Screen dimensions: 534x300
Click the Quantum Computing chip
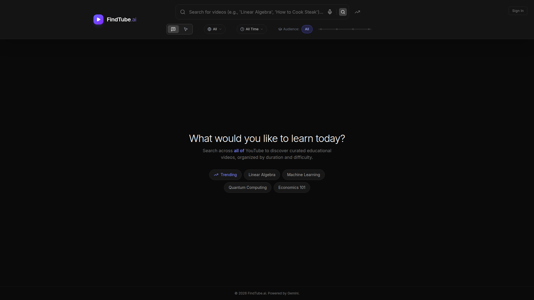(x=248, y=187)
